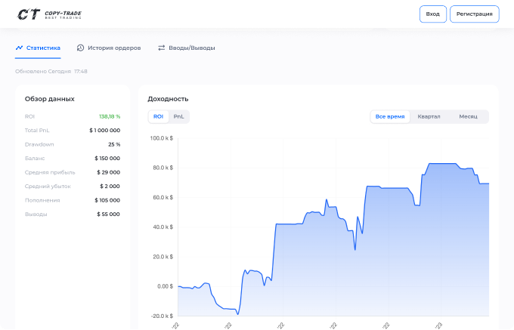514x330 pixels.
Task: Switch to the Статистика tab
Action: click(x=38, y=48)
